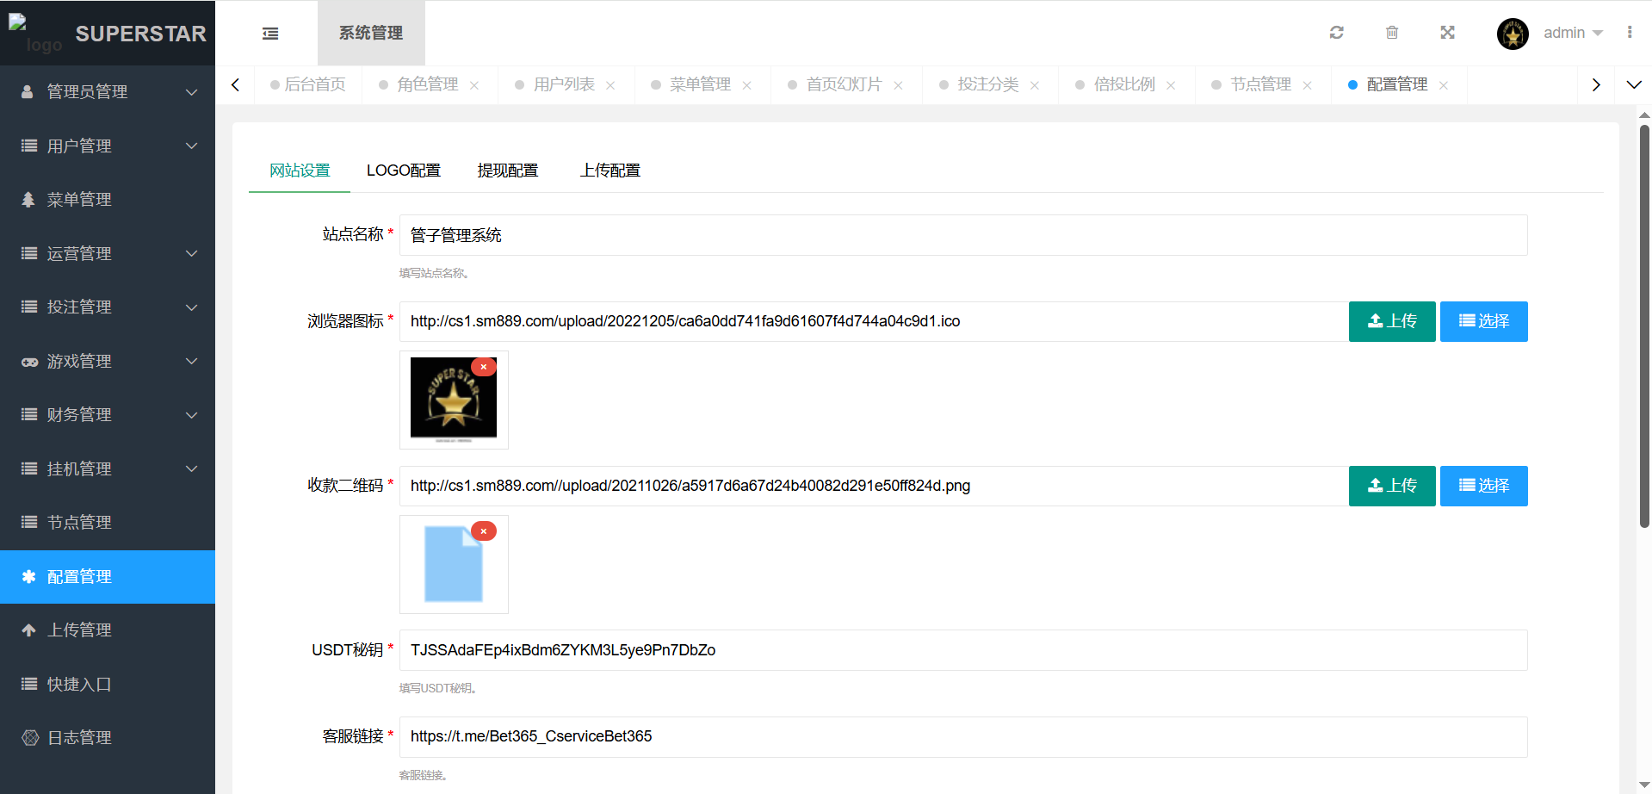Open 节点管理 in the sidebar
The height and width of the screenshot is (794, 1652).
[x=108, y=523]
